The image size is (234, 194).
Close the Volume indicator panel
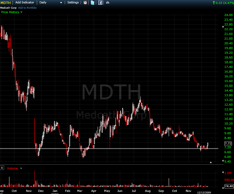(x=2, y=168)
